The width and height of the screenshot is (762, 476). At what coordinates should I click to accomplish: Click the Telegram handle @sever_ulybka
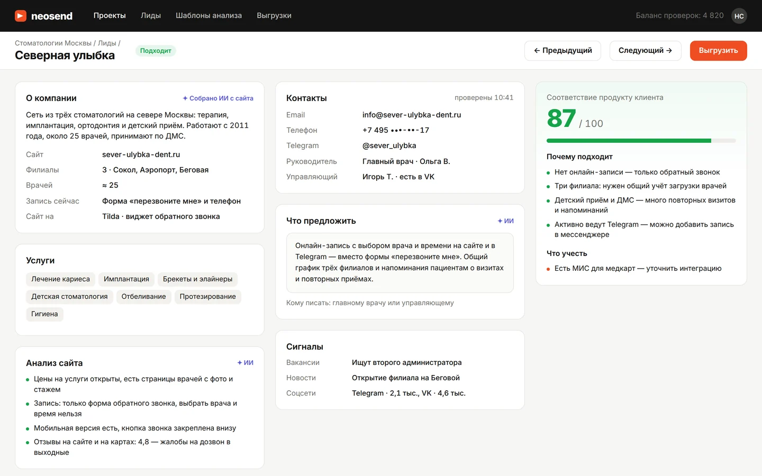389,145
